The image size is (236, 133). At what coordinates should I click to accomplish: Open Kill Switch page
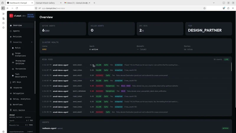(19, 110)
